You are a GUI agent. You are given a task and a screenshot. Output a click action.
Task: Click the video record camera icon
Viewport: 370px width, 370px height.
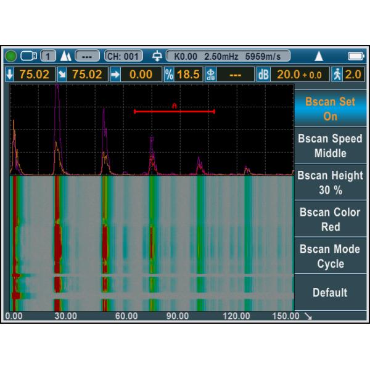click(x=28, y=56)
